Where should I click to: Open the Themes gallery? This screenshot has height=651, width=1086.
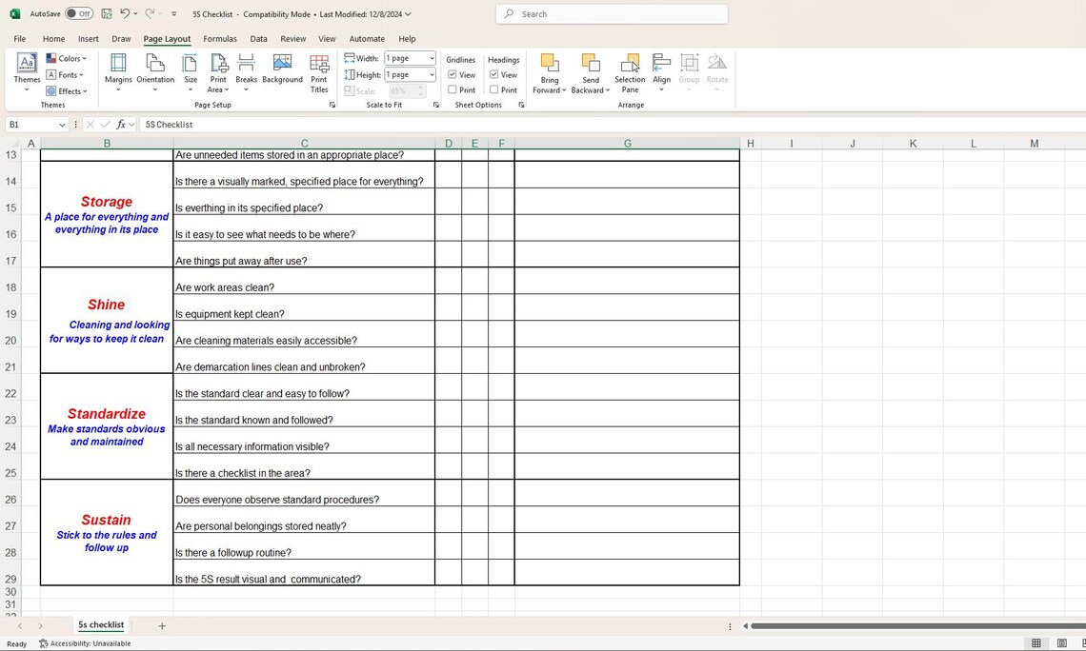(x=27, y=72)
